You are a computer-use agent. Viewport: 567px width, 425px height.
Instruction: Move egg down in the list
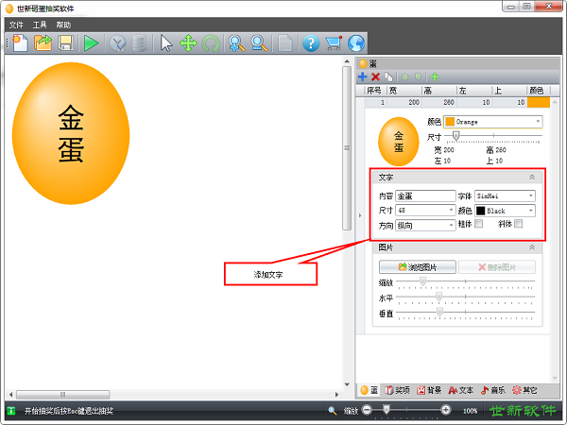[x=418, y=76]
